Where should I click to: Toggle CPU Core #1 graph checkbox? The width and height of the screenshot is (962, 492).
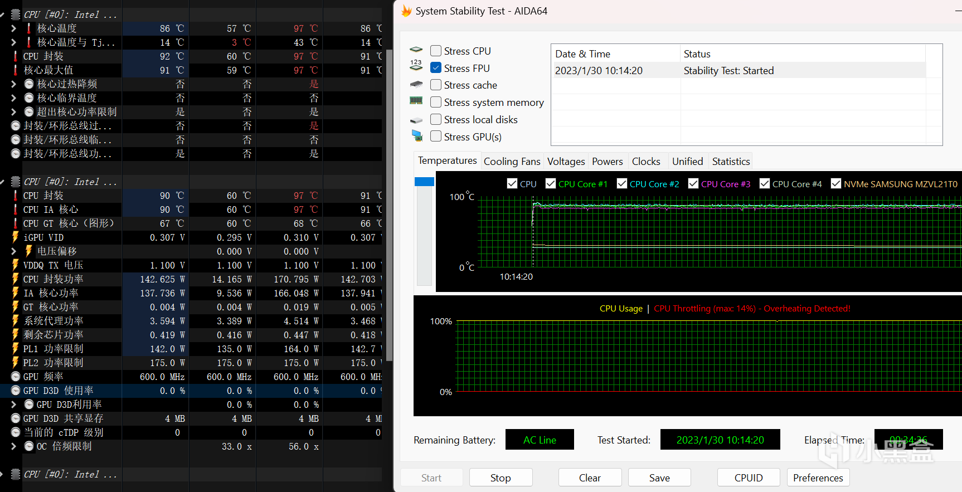551,184
